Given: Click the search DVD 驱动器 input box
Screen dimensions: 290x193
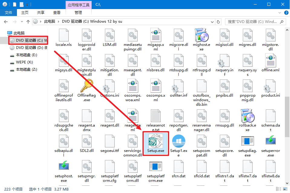Looking at the screenshot, I should [x=253, y=22].
